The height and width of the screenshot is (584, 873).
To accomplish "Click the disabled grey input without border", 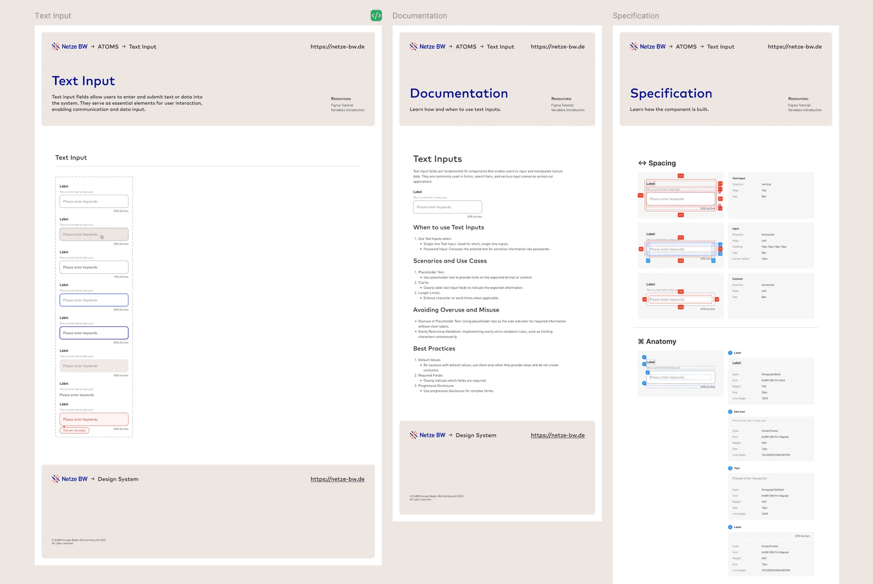I will pos(94,366).
